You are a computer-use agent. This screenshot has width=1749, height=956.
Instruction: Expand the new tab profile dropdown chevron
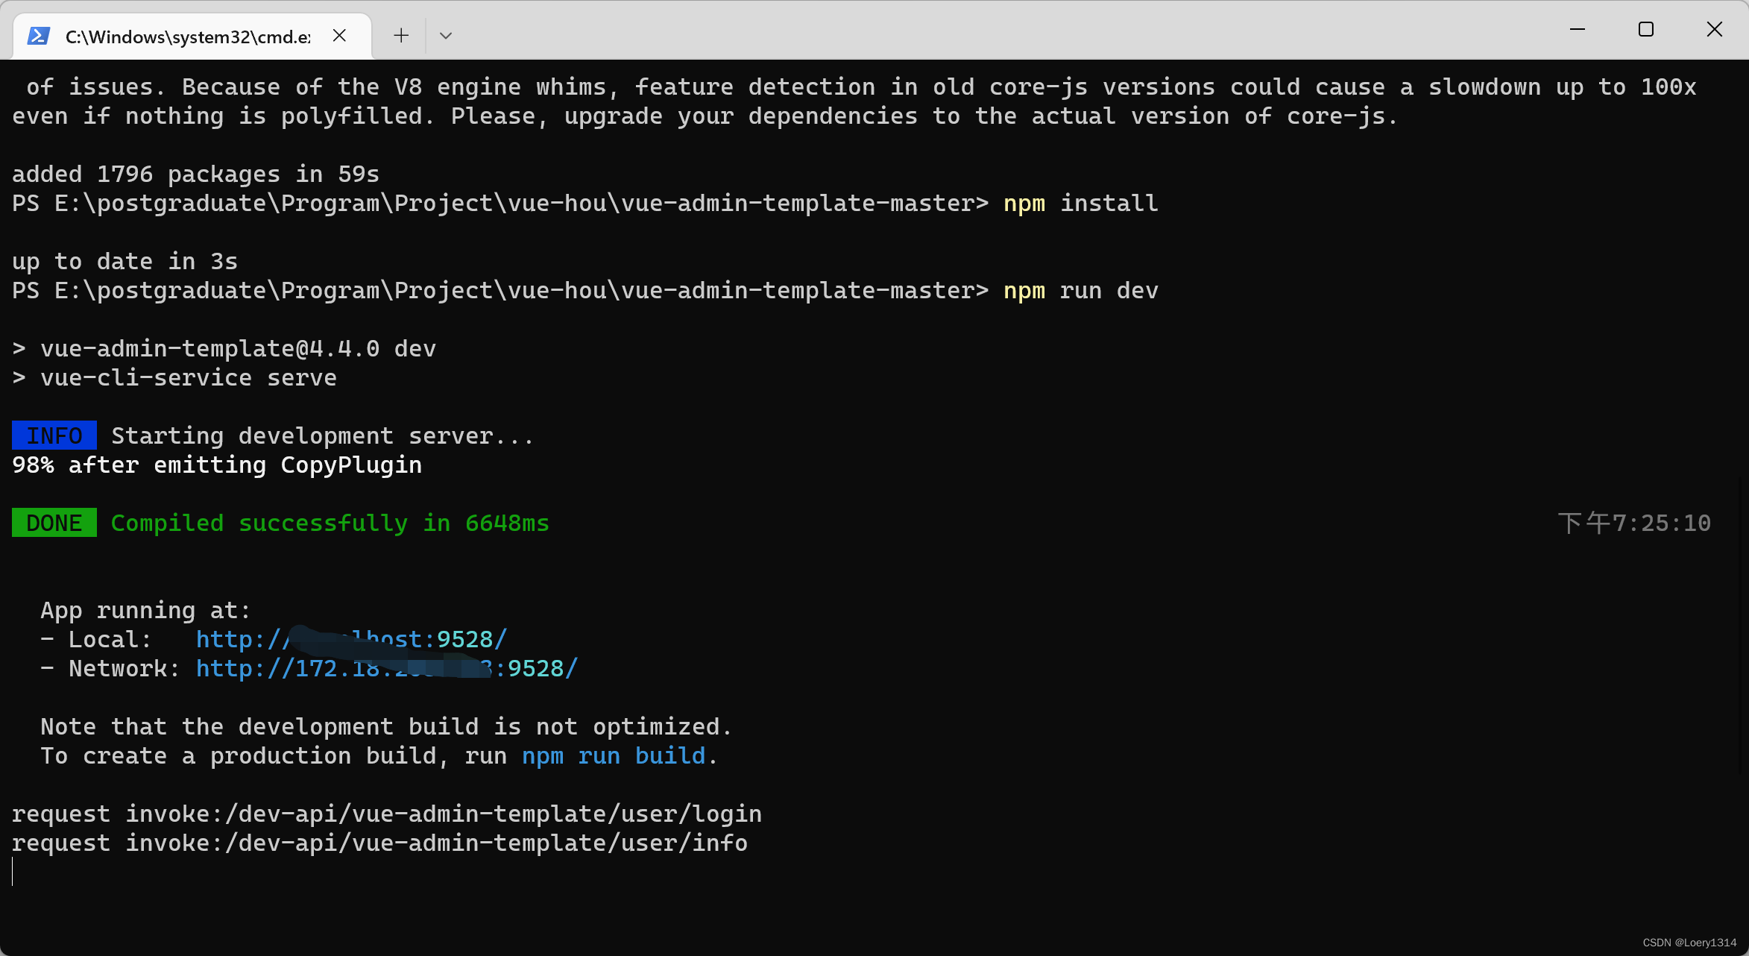tap(446, 36)
